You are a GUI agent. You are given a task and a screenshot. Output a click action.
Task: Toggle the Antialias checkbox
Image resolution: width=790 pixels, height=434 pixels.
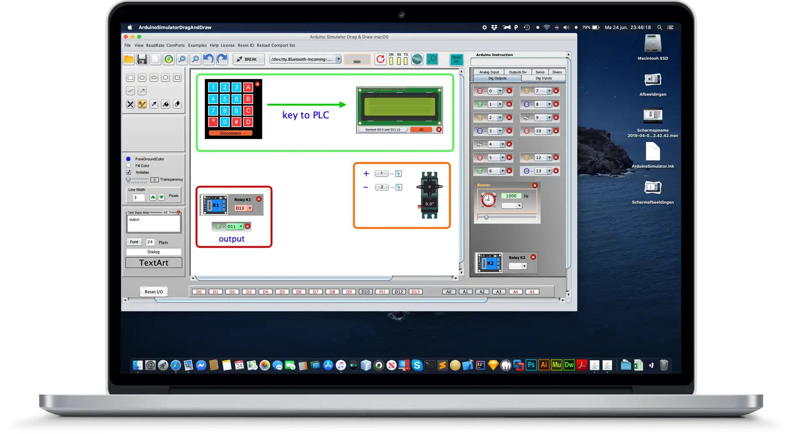[x=129, y=172]
